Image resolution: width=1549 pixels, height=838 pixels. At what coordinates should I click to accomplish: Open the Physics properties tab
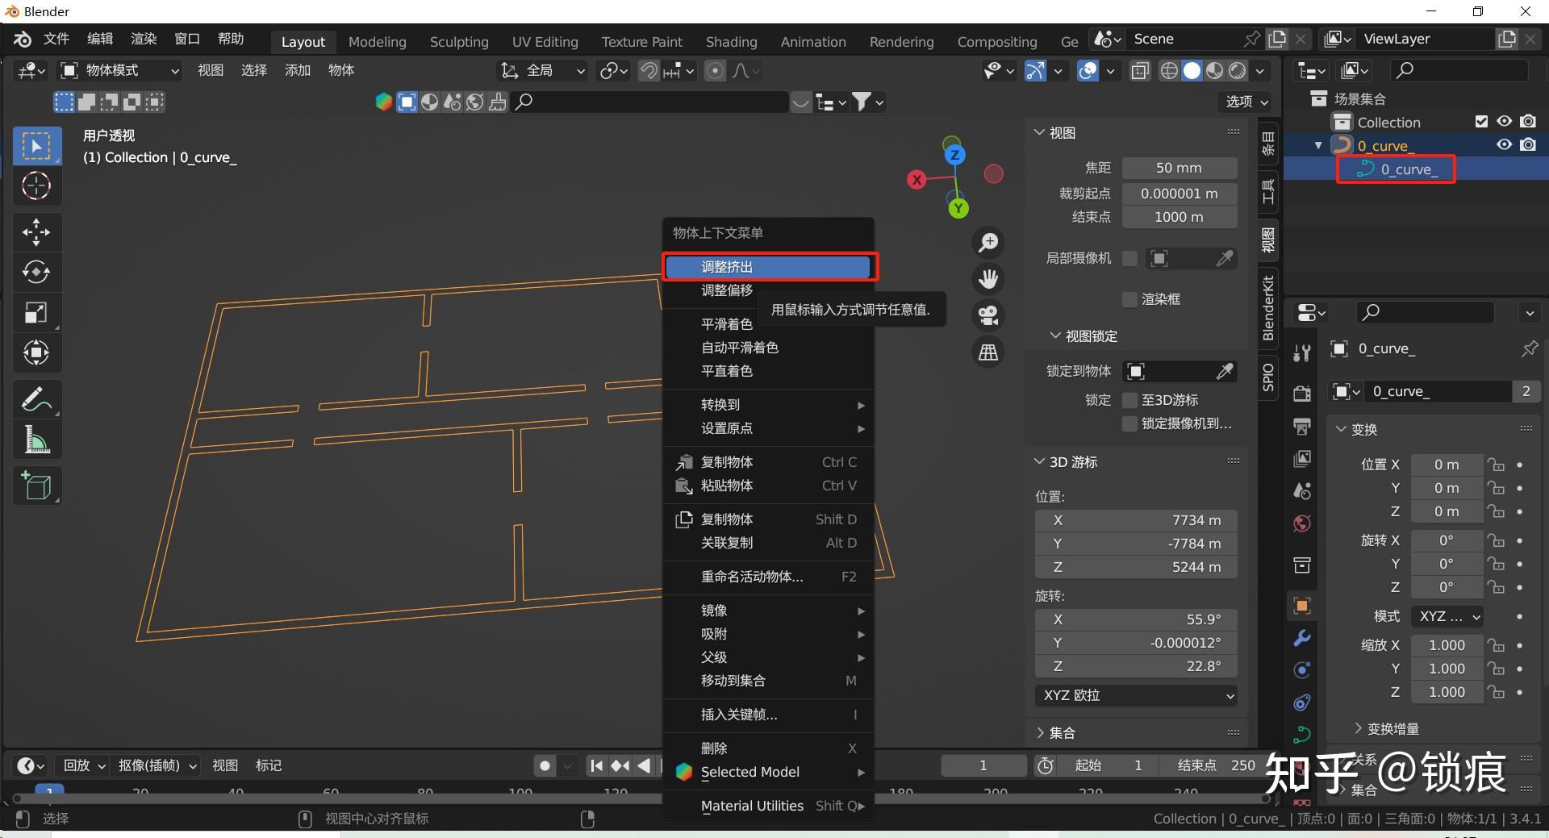tap(1301, 703)
